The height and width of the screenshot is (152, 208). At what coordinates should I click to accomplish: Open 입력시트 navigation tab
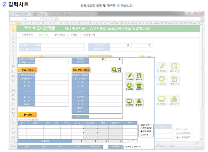43,35
